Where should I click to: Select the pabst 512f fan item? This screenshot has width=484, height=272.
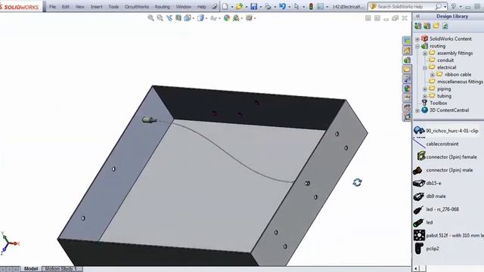click(455, 236)
